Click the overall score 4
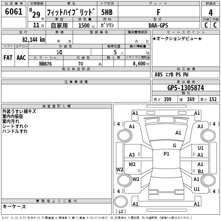221x221 pixels. [211, 13]
